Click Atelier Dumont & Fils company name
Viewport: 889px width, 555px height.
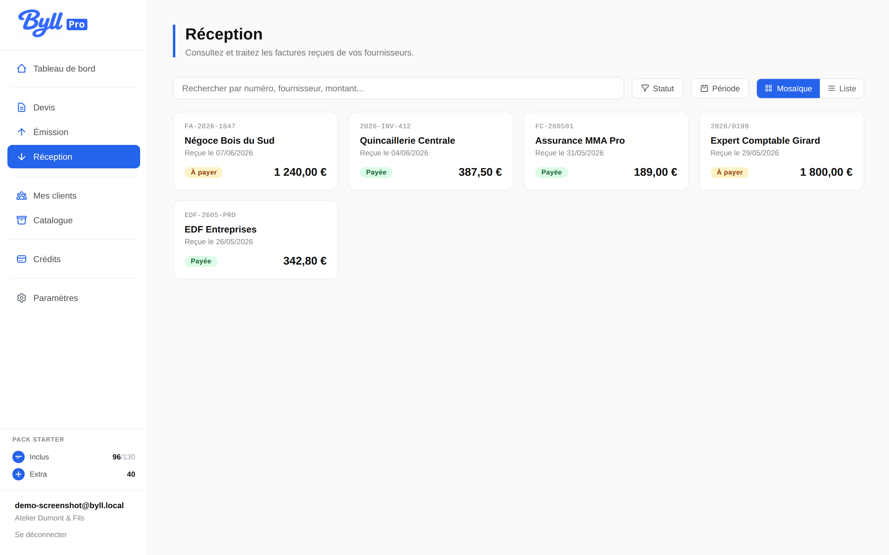pos(50,518)
